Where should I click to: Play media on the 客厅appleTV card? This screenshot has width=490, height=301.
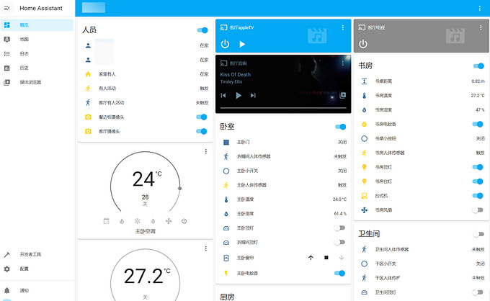(242, 45)
